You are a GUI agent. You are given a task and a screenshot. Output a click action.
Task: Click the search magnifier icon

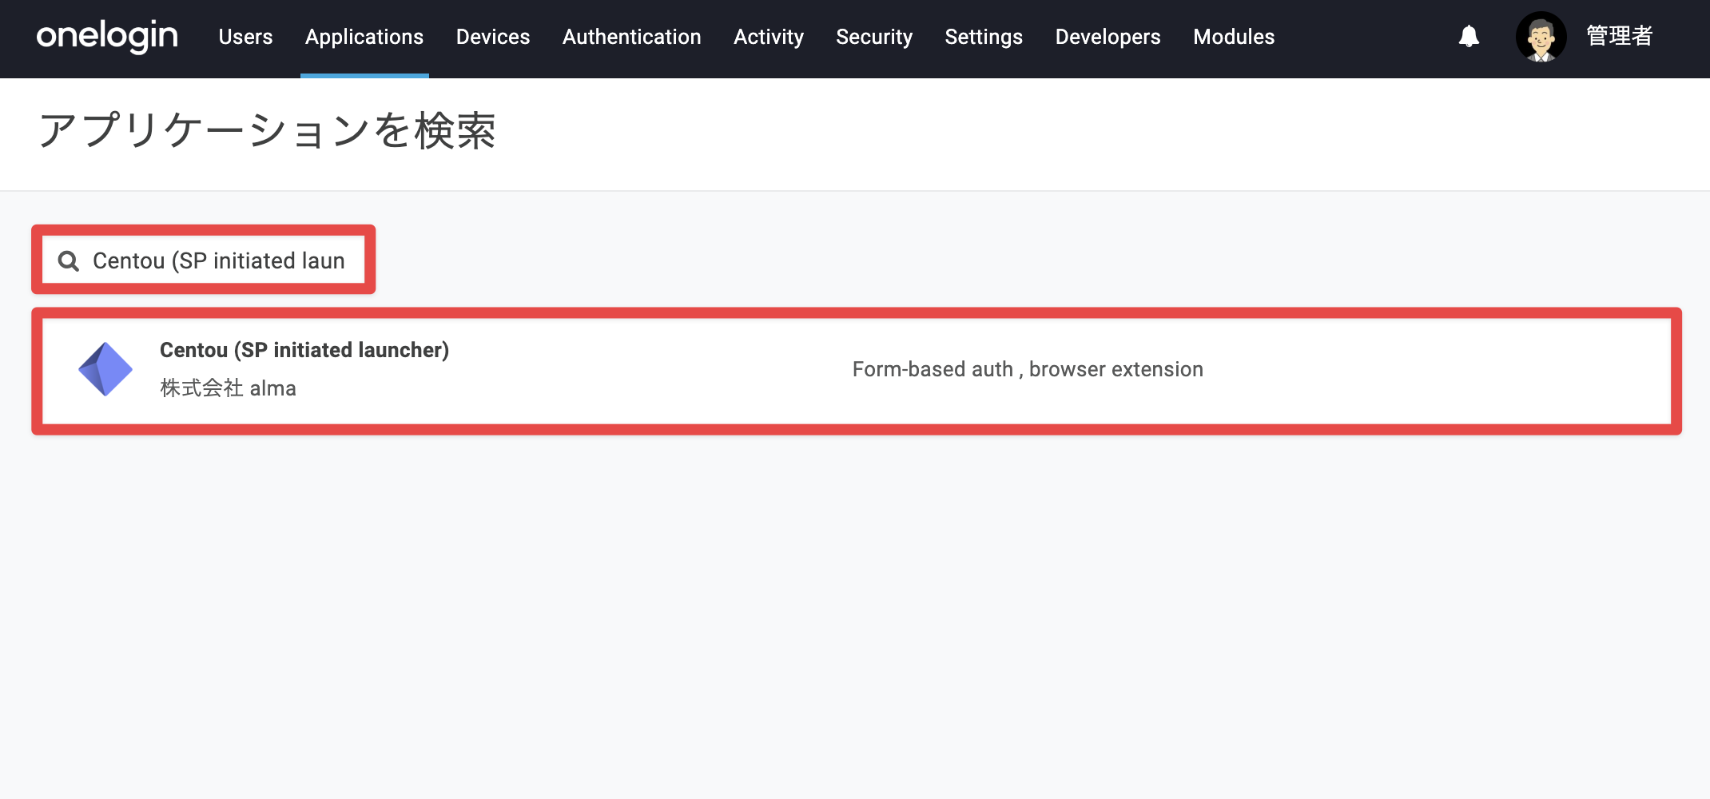point(69,261)
